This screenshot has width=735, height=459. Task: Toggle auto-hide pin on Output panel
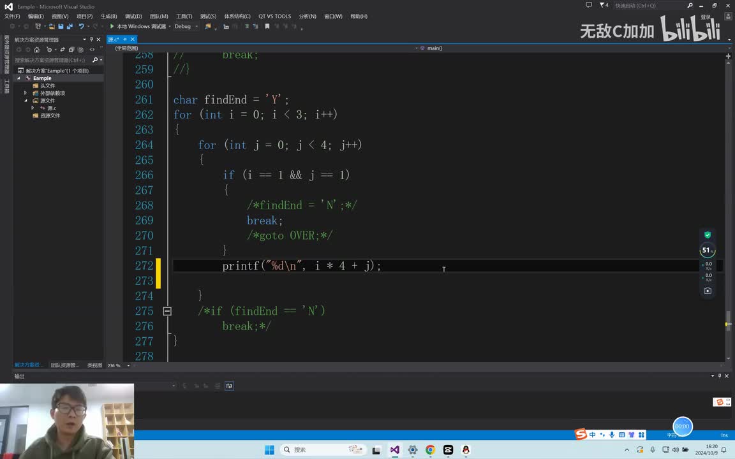point(720,375)
